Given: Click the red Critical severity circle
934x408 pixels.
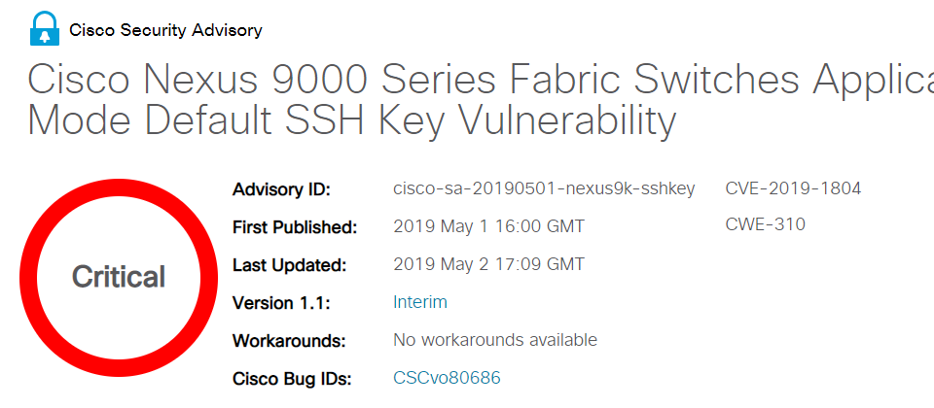Looking at the screenshot, I should click(x=119, y=278).
